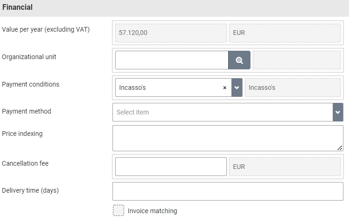Click the Payment method label
Image resolution: width=349 pixels, height=222 pixels.
coord(26,111)
